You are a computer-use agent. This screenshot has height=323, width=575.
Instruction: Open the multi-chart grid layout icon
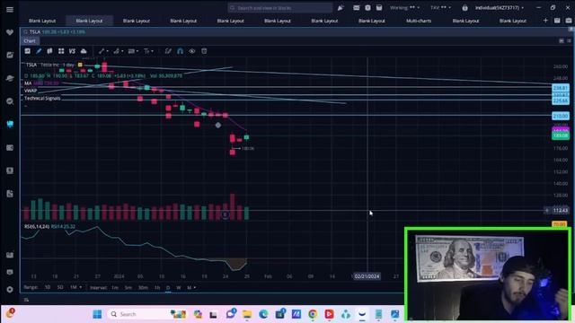(x=61, y=51)
